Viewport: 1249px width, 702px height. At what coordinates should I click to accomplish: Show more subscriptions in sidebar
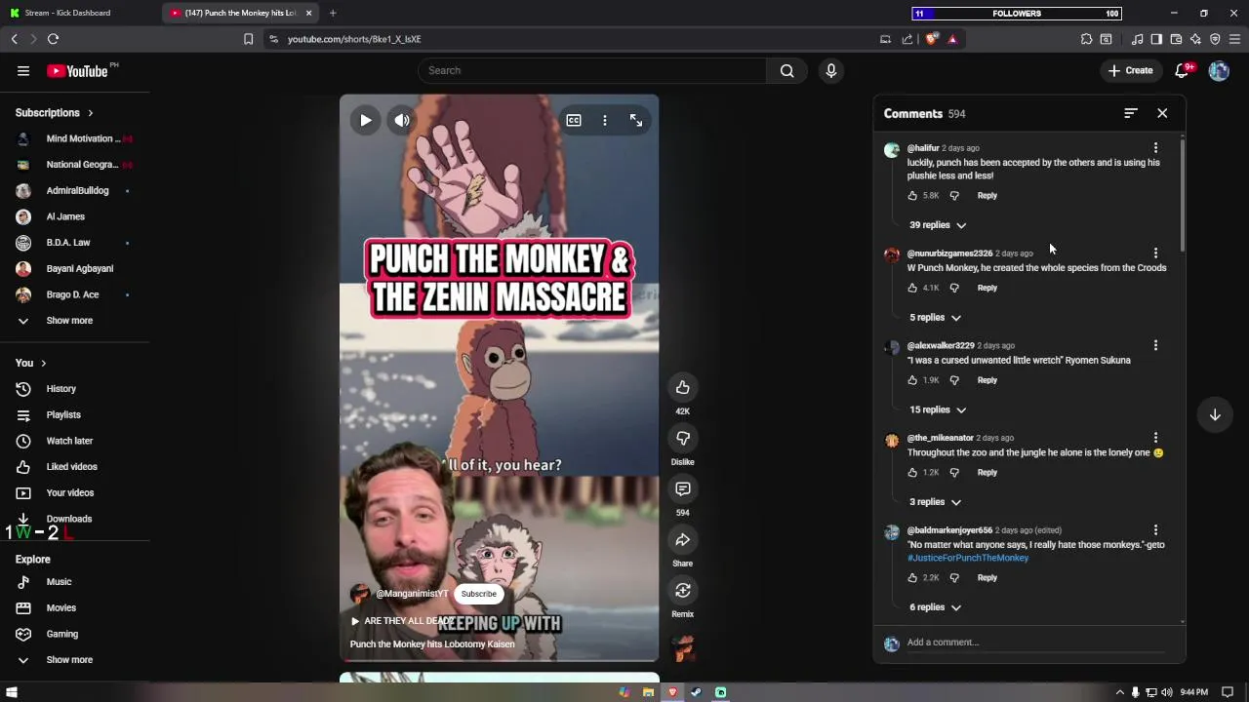[x=69, y=321]
